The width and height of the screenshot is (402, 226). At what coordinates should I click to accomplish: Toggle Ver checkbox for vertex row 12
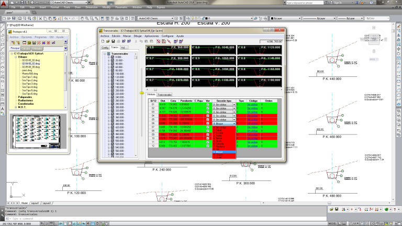click(x=208, y=146)
